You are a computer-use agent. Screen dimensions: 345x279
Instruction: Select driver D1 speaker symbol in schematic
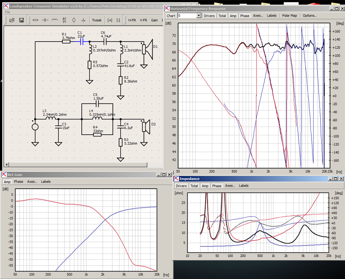point(148,49)
